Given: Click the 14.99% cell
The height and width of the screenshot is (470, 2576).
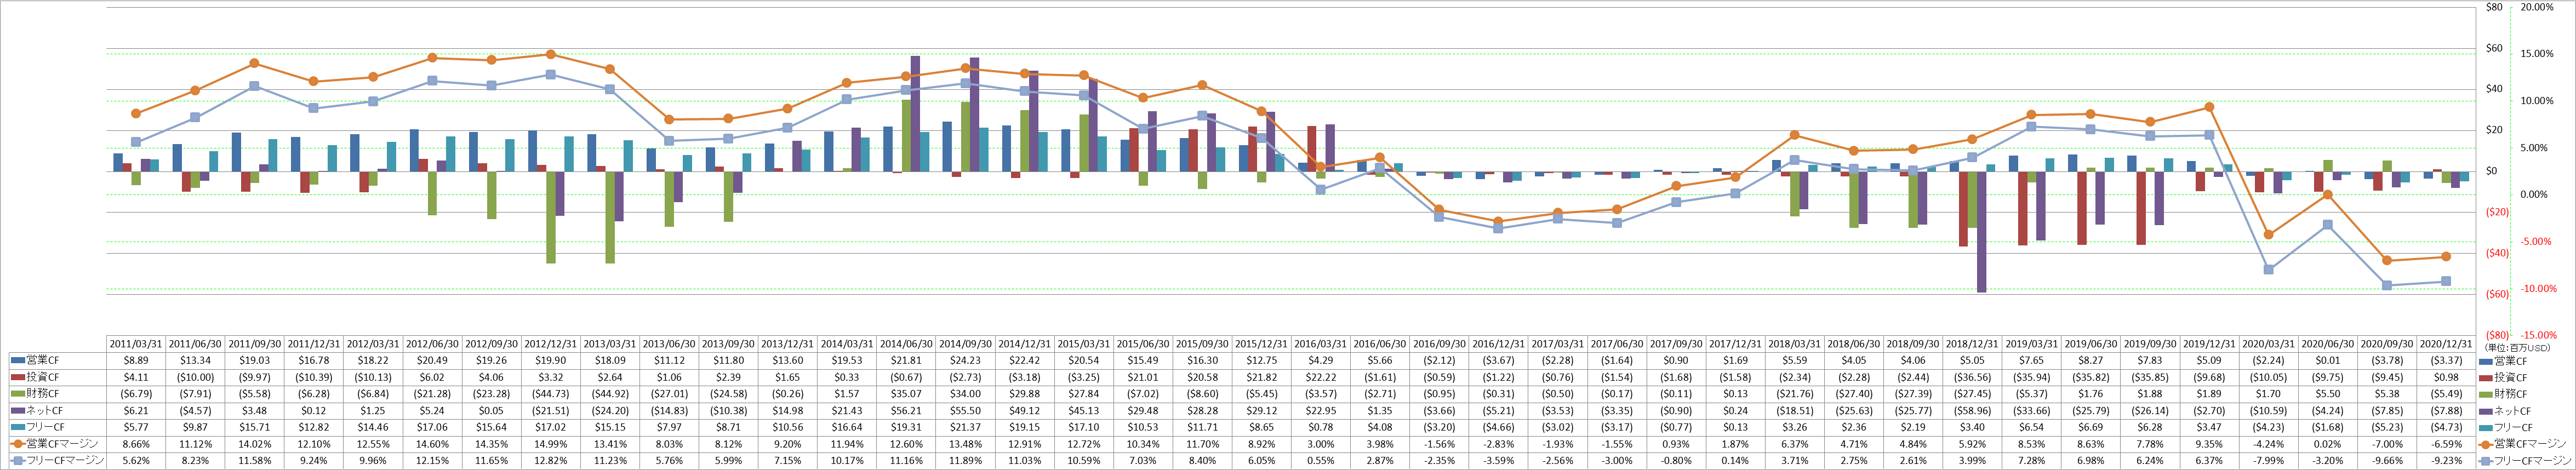Looking at the screenshot, I should (551, 444).
